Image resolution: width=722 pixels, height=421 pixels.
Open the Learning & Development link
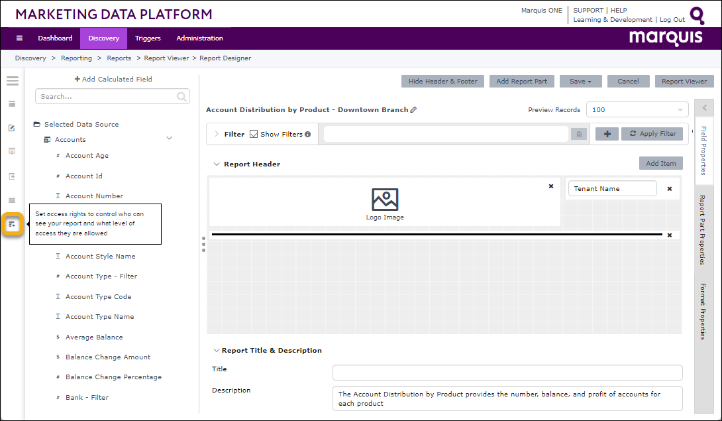pyautogui.click(x=613, y=20)
